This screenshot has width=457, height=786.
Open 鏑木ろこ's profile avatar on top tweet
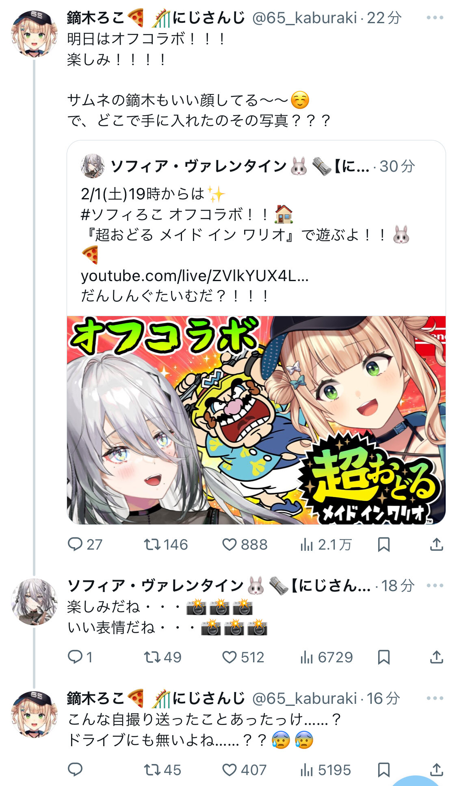click(x=34, y=34)
